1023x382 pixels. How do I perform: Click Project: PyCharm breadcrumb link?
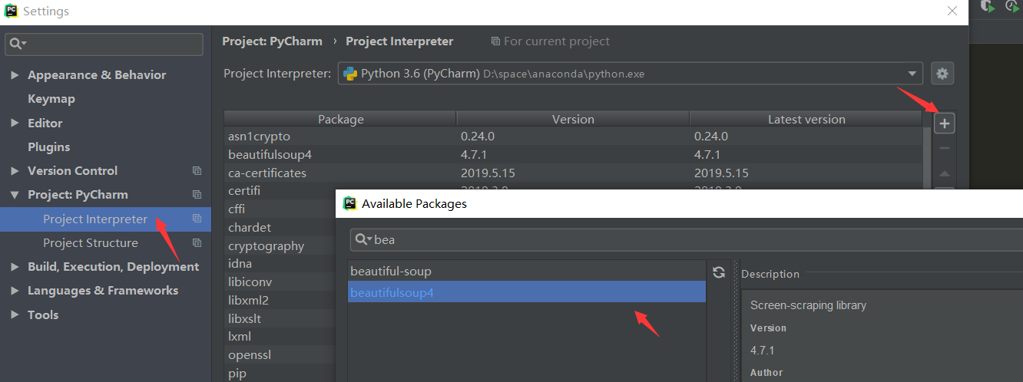pyautogui.click(x=272, y=41)
